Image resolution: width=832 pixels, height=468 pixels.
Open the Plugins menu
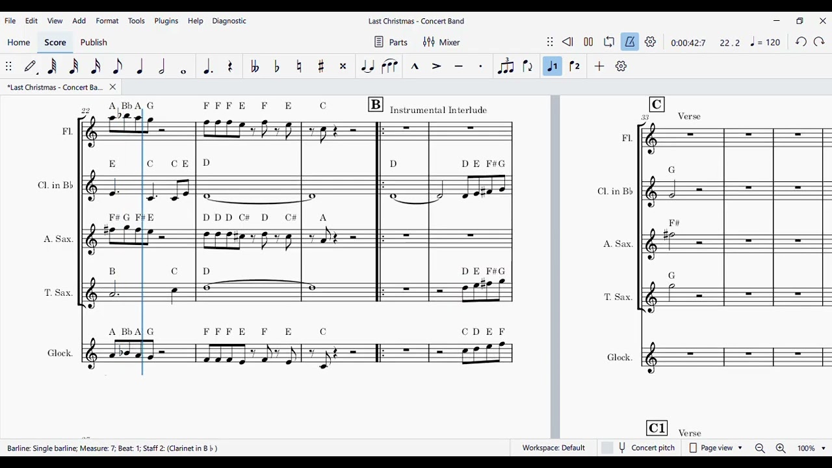(x=166, y=21)
